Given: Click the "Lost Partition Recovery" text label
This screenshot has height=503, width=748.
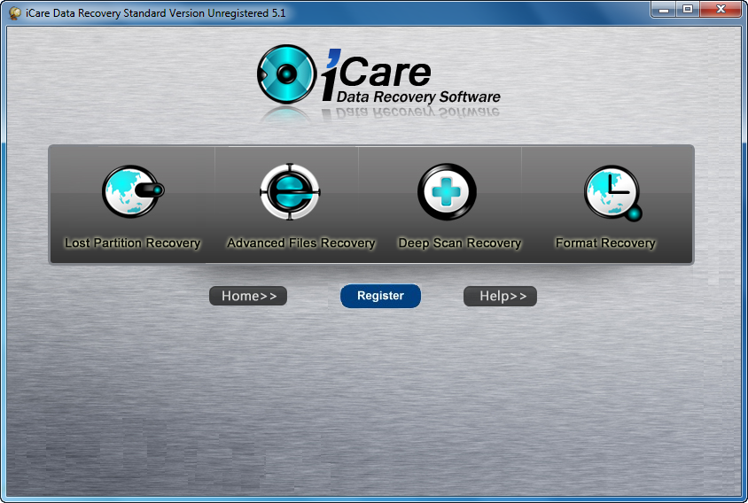Looking at the screenshot, I should click(x=133, y=243).
